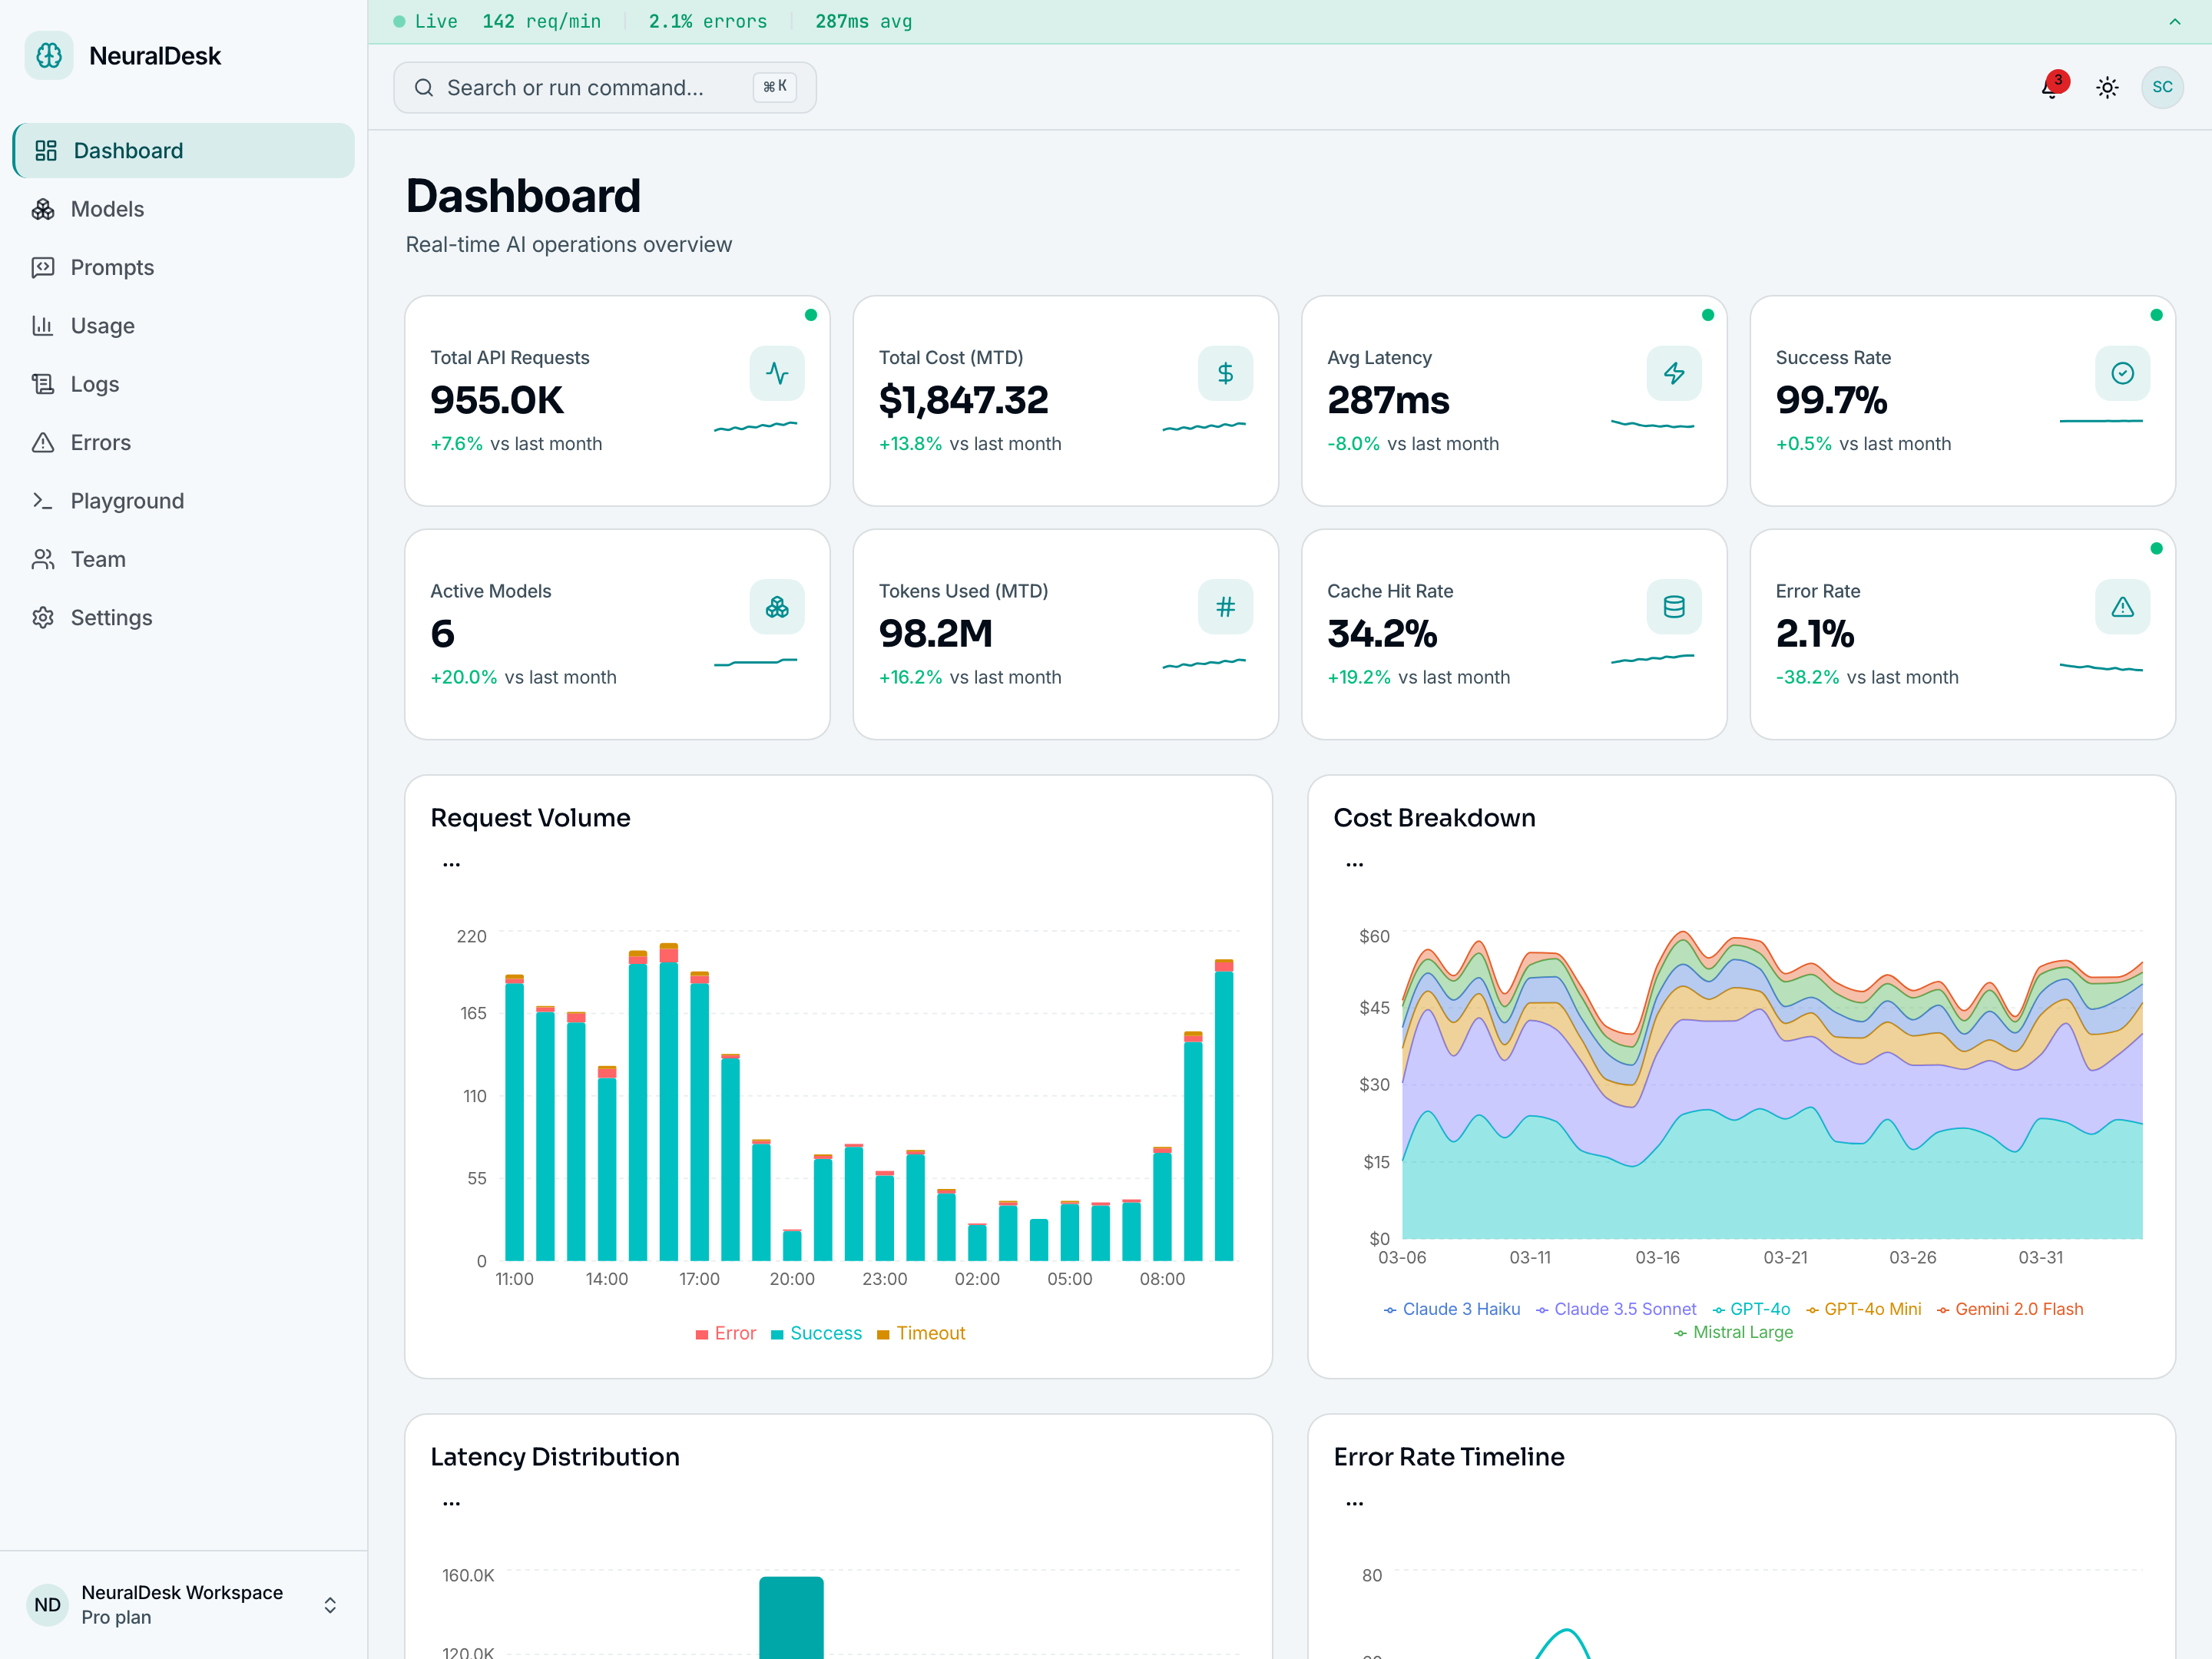Click the lightning icon on Avg Latency card
The width and height of the screenshot is (2212, 1659).
(x=1673, y=373)
